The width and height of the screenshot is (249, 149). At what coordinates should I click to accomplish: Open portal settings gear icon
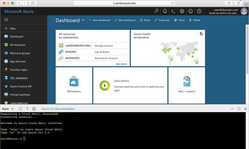[182, 11]
